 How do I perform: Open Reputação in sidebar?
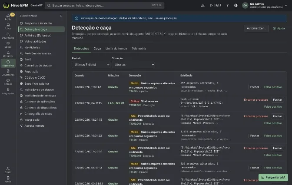[41, 72]
